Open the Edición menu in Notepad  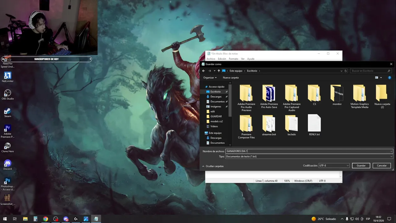[x=222, y=59]
